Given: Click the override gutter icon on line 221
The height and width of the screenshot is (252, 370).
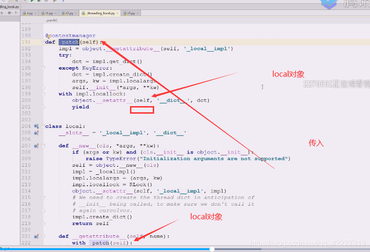Looking at the screenshot, I should (36, 236).
